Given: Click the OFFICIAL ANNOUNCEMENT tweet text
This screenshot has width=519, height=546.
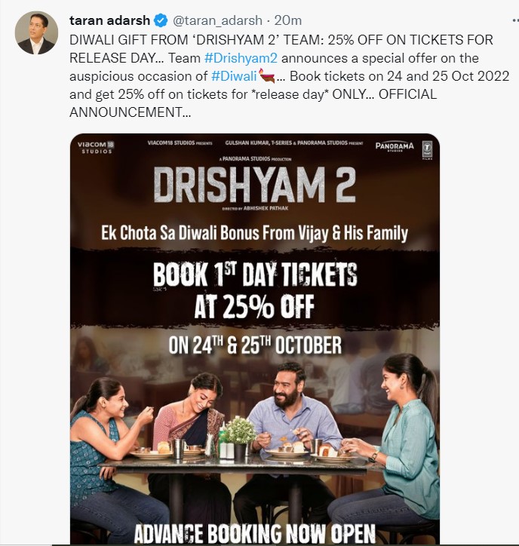Looking at the screenshot, I should click(x=253, y=103).
